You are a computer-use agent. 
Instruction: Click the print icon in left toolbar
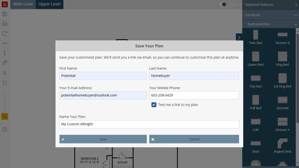(5, 24)
